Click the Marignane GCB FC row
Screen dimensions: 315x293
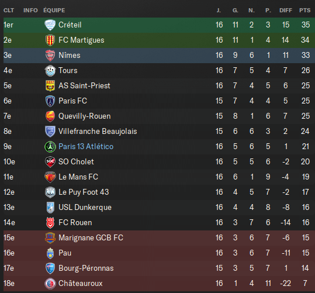tap(159, 238)
